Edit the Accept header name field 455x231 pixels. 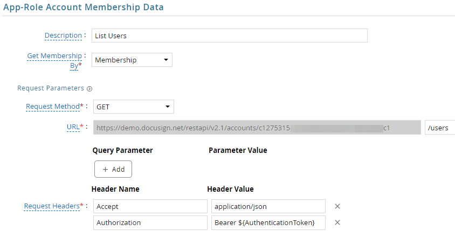tap(150, 206)
